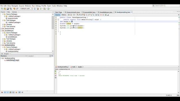The width and height of the screenshot is (180, 101).
Task: Click the Stop icon in Output panel
Action: click(56, 75)
